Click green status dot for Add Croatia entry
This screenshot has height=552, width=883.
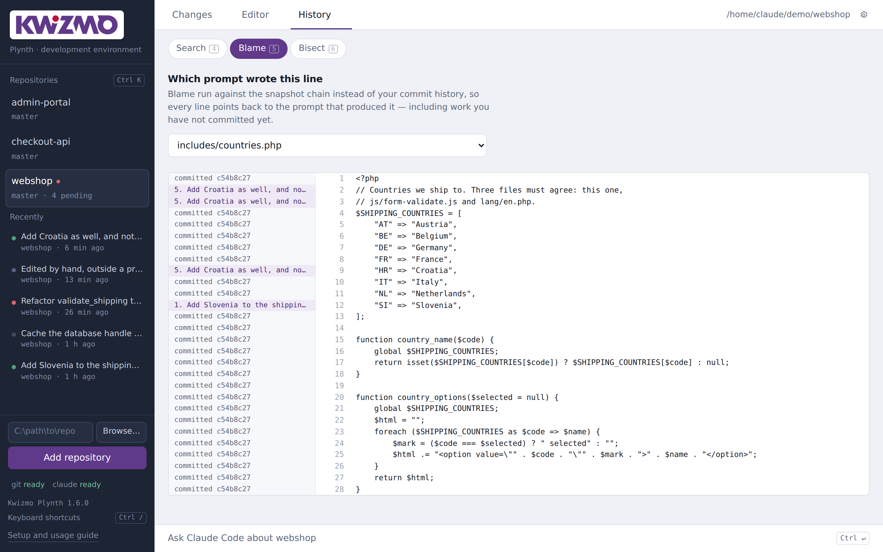click(x=14, y=238)
